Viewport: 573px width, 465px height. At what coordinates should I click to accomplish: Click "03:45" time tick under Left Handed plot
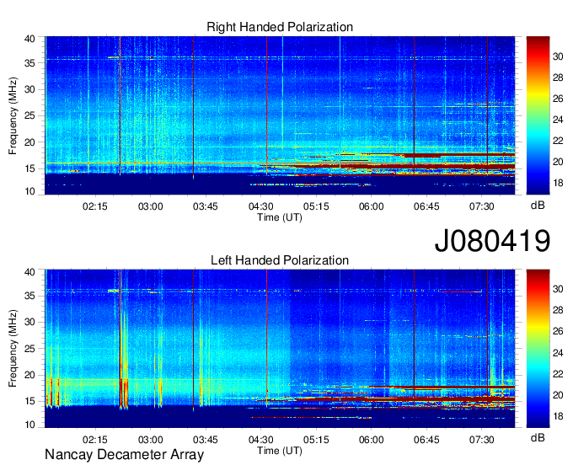point(206,440)
